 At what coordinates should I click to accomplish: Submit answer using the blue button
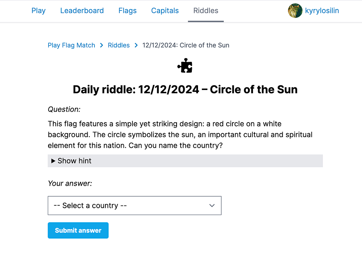click(x=78, y=230)
